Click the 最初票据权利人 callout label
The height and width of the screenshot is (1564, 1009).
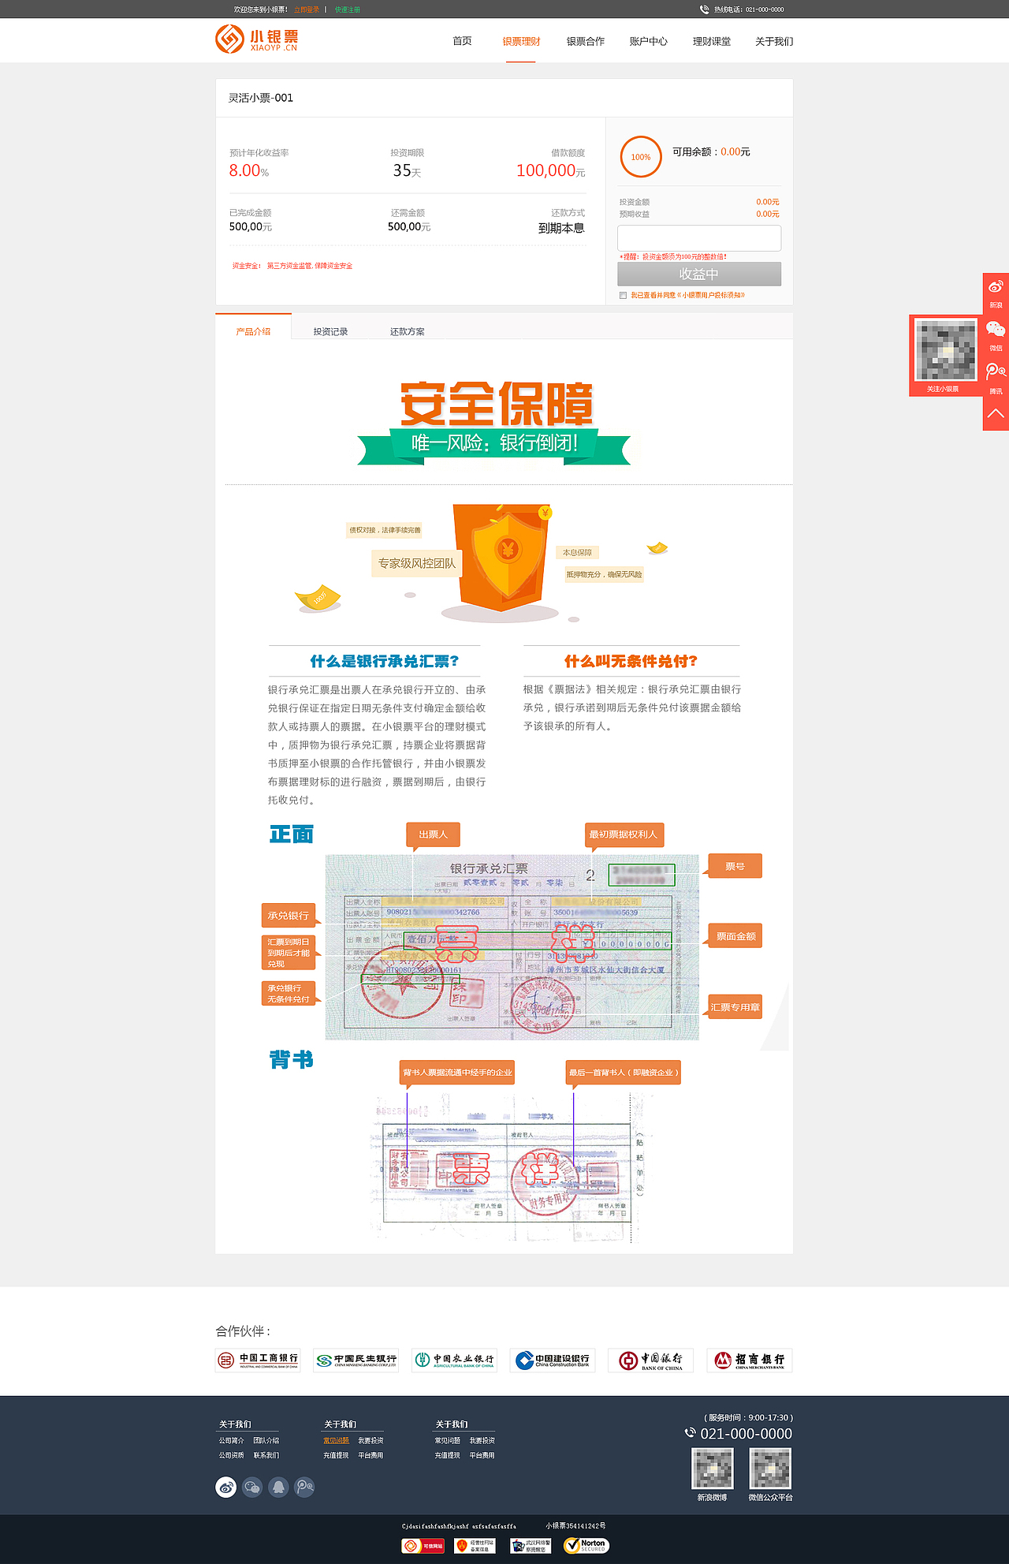623,834
